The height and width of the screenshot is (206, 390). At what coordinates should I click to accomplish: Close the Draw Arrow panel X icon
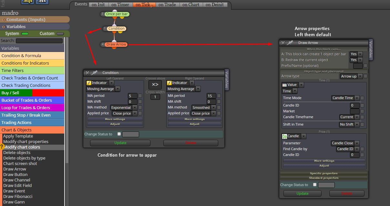click(283, 43)
